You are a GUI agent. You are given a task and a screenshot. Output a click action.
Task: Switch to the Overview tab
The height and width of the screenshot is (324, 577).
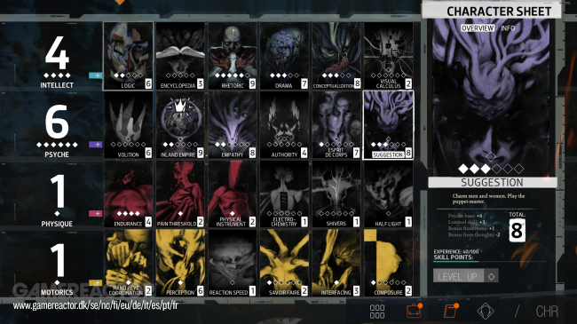coord(478,28)
